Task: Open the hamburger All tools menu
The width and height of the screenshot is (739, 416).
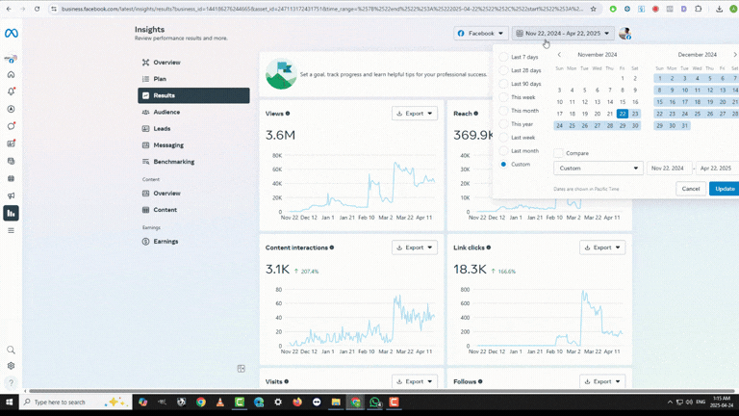Action: [12, 230]
